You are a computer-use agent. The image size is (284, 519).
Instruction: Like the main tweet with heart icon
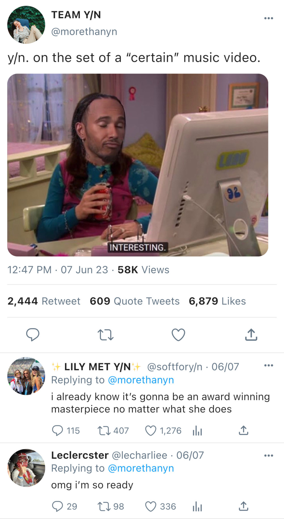(178, 335)
